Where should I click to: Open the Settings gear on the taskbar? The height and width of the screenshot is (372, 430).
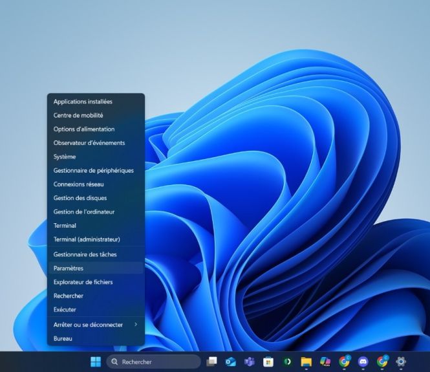[401, 362]
